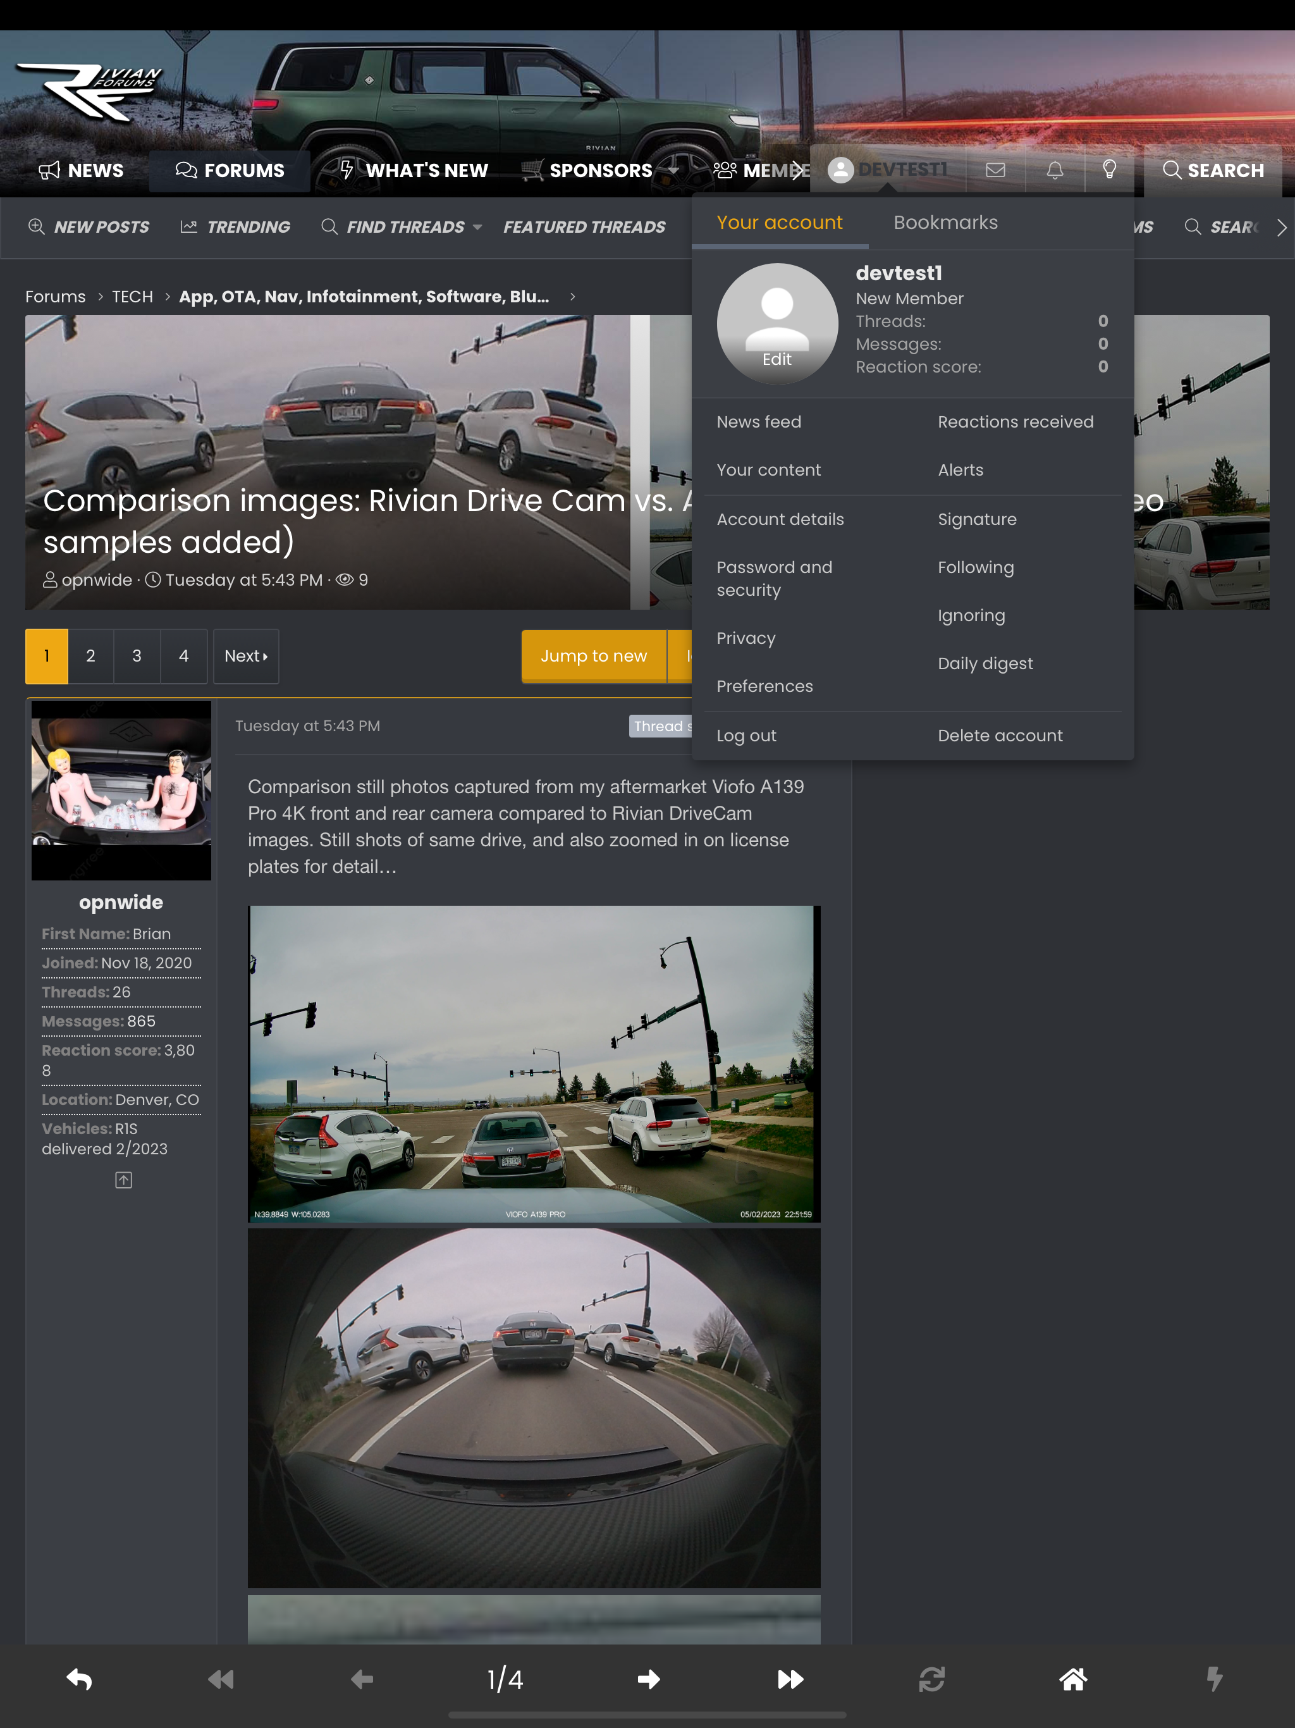
Task: Open the Rivian Forums logo home link
Action: click(89, 92)
